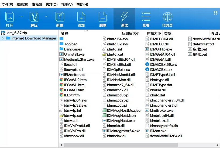
Task: Click the scrollbar left arrow
Action: 61,145
